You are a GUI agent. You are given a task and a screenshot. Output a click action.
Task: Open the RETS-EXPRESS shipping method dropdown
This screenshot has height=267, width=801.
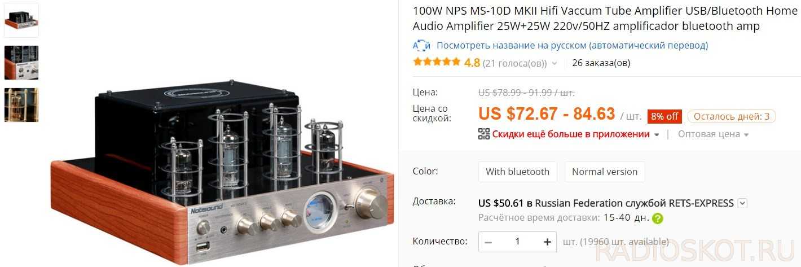742,203
